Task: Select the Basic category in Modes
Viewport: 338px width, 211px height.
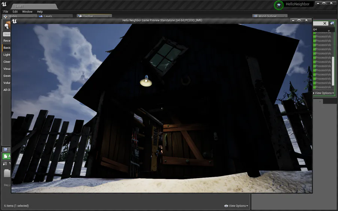Action: pyautogui.click(x=6, y=48)
